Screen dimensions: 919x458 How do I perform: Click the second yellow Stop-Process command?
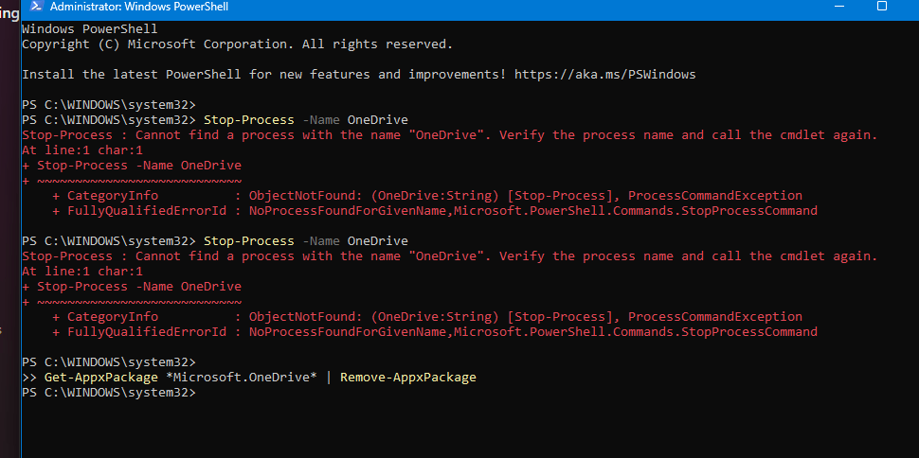(x=248, y=241)
